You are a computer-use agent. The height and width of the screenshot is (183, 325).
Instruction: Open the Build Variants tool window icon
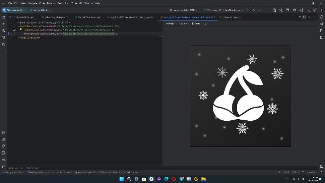(3, 133)
